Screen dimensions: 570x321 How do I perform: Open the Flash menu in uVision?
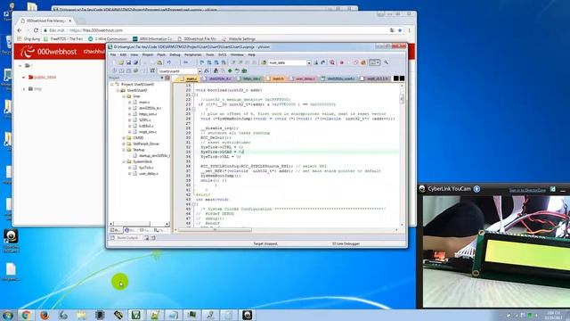(161, 54)
